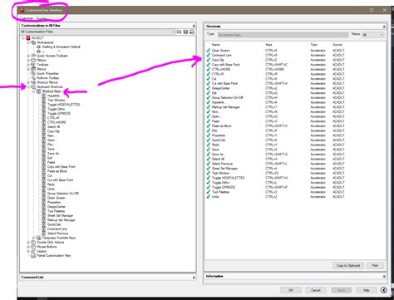394x300 pixels.
Task: Switch to the Customize tab
Action: click(27, 18)
